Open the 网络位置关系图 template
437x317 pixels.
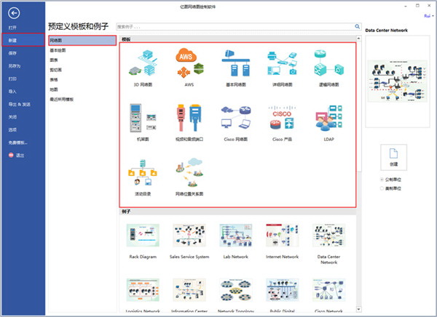[189, 174]
